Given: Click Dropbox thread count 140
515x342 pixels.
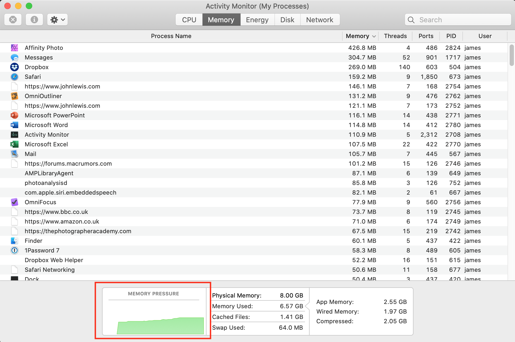Looking at the screenshot, I should pos(404,67).
